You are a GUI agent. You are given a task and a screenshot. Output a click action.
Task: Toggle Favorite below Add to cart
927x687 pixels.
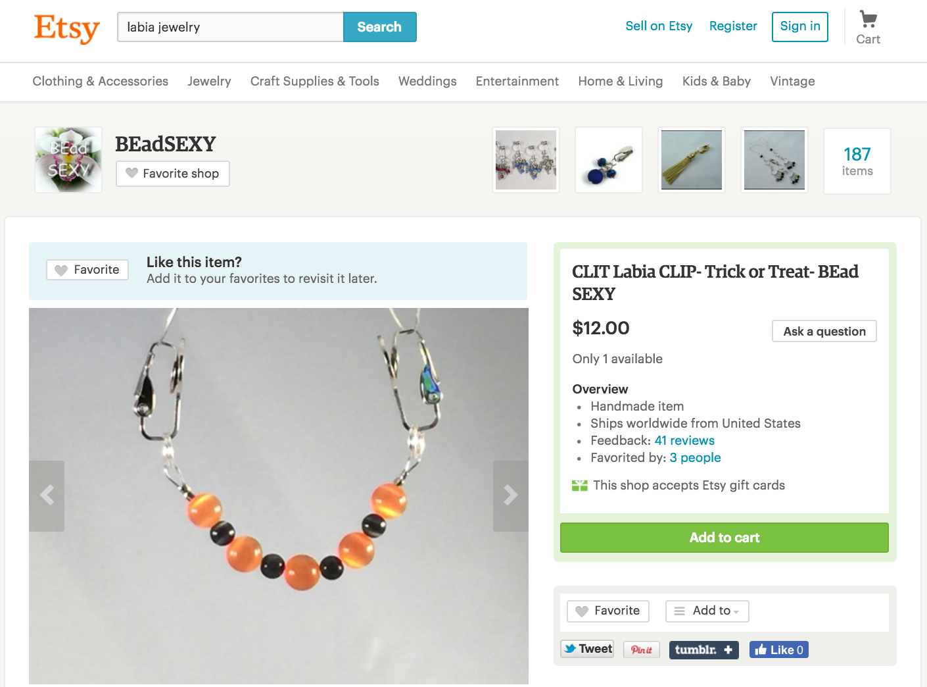click(608, 611)
